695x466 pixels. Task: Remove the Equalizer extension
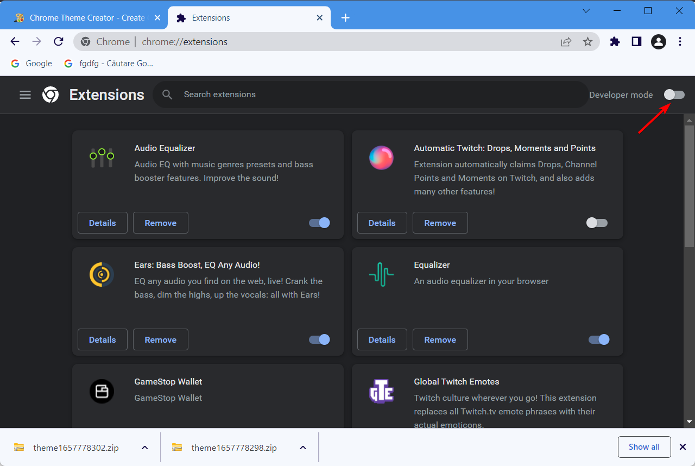click(x=440, y=339)
